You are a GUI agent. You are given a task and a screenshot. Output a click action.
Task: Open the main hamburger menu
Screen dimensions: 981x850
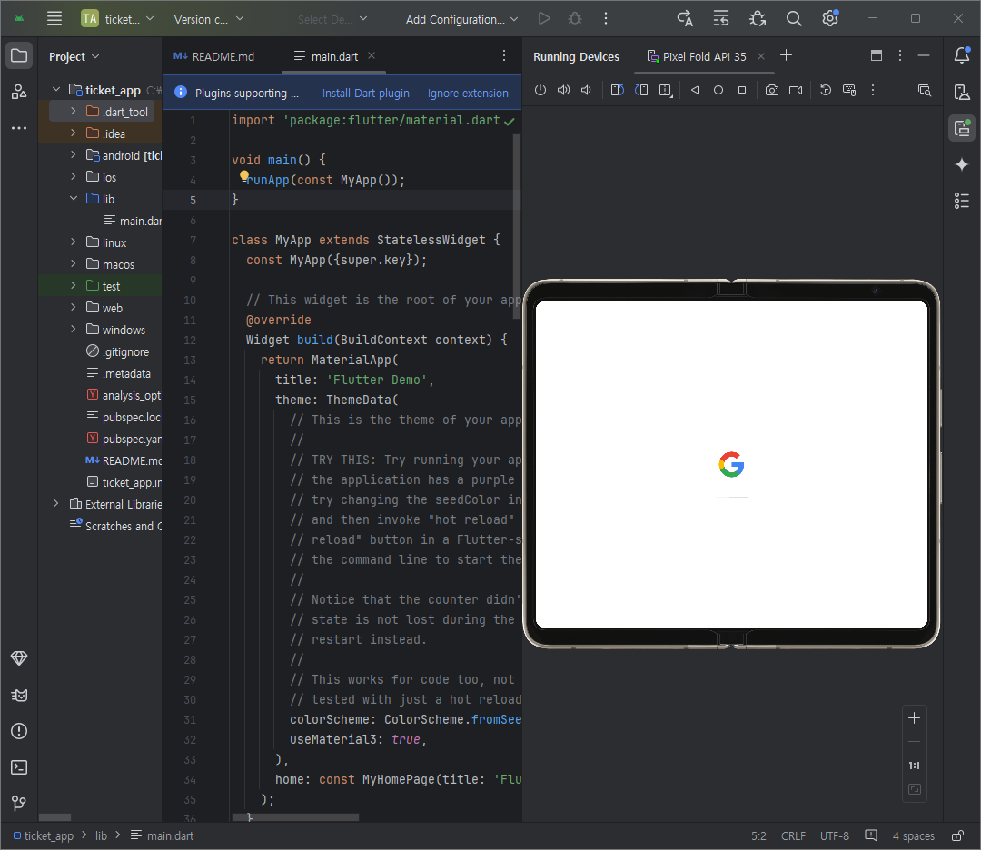tap(54, 19)
